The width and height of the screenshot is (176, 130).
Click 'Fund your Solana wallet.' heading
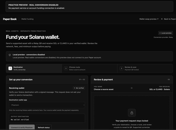click(33, 37)
